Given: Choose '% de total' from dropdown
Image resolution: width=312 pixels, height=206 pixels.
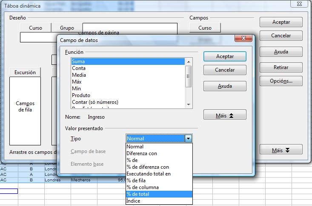Looking at the screenshot, I should (159, 194).
